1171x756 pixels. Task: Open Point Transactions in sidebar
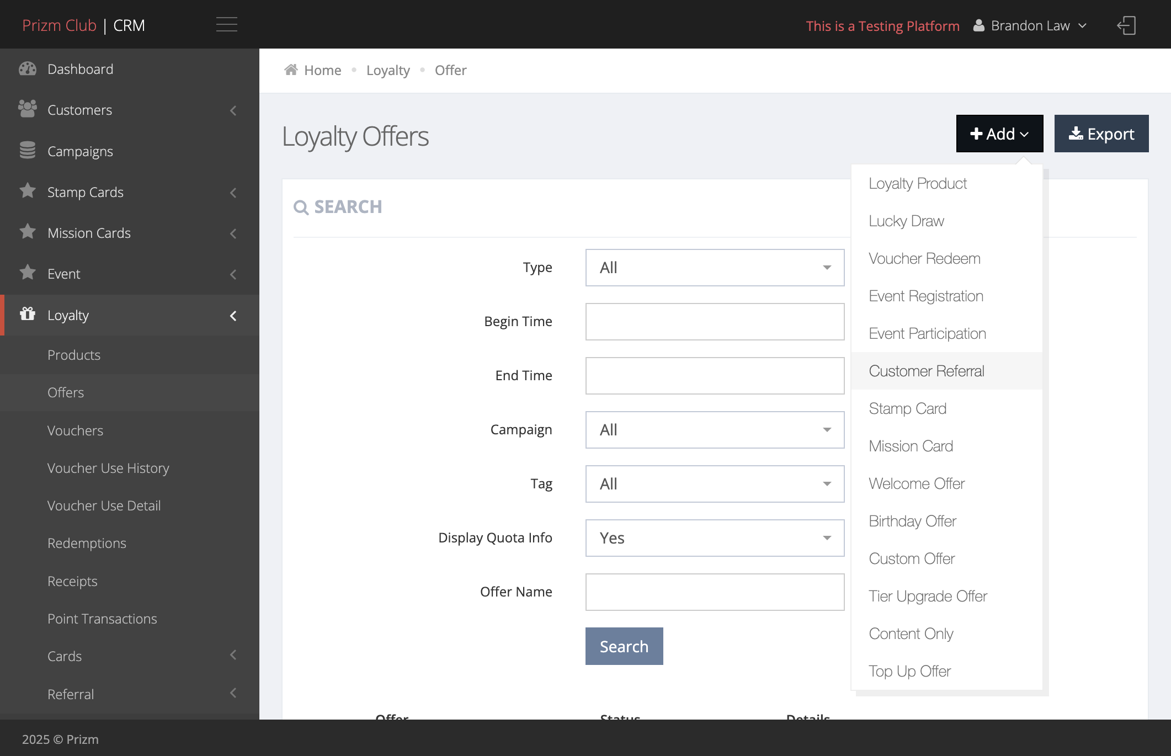pyautogui.click(x=102, y=619)
